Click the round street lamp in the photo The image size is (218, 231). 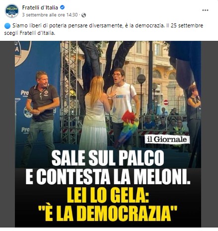click(x=141, y=79)
